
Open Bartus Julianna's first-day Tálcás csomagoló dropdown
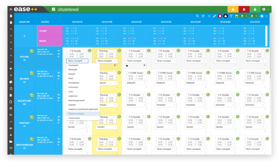[x=77, y=149]
